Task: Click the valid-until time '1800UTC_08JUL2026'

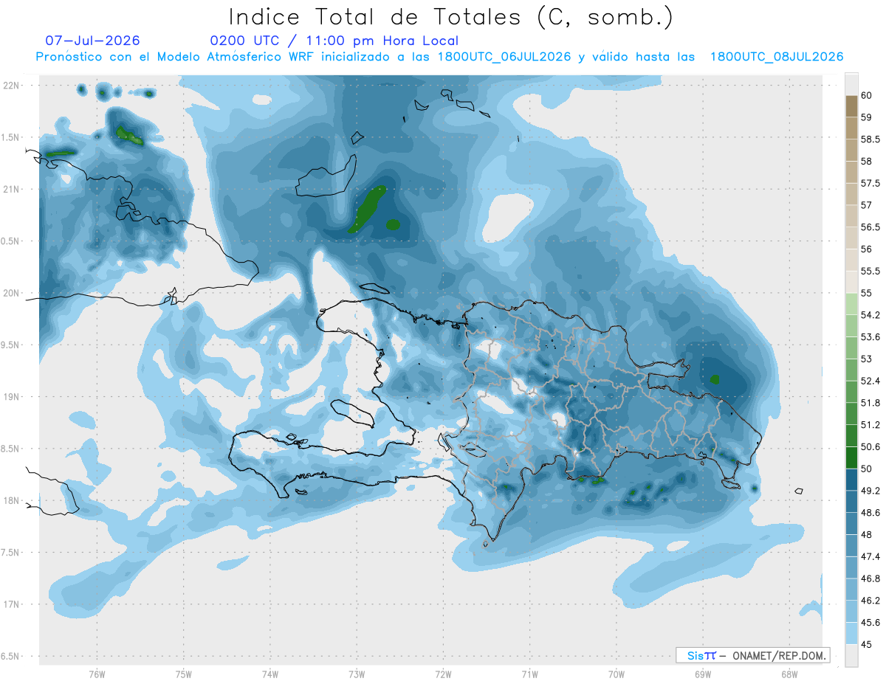Action: (777, 57)
